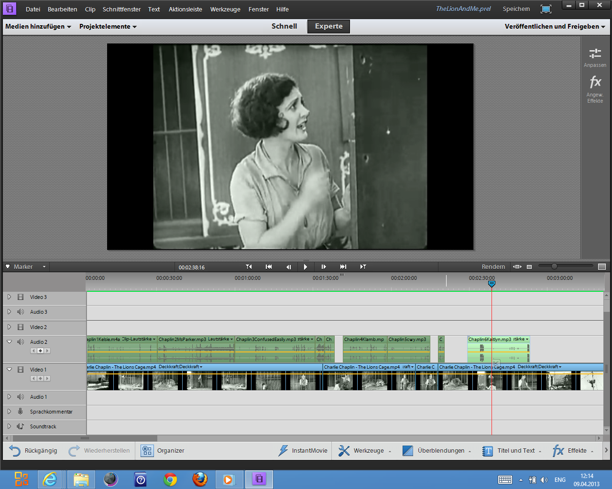Open the Angew. Effekte applied effects panel

tap(595, 89)
